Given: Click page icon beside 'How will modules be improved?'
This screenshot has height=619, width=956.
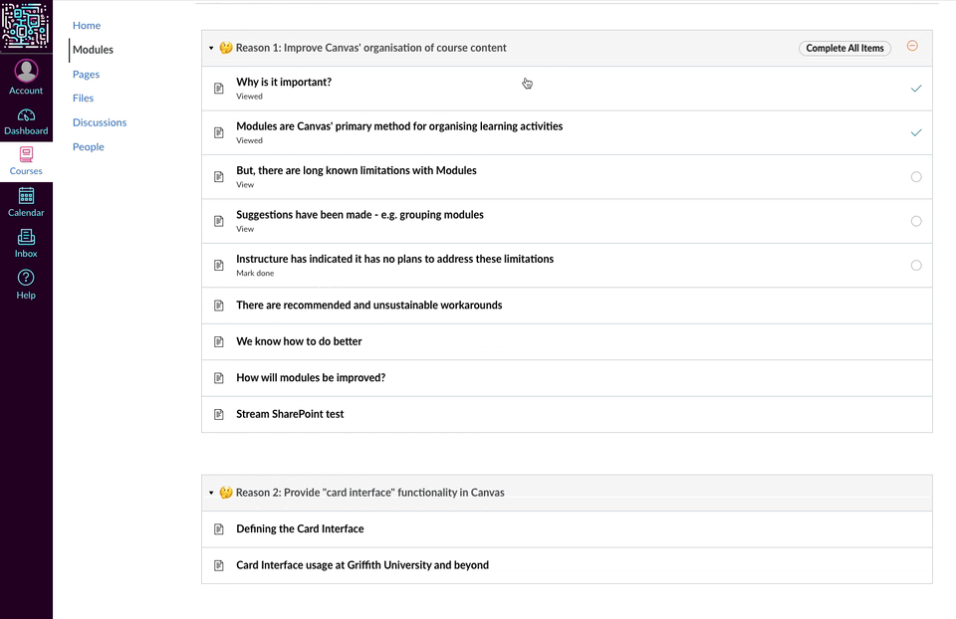Looking at the screenshot, I should click(x=219, y=378).
